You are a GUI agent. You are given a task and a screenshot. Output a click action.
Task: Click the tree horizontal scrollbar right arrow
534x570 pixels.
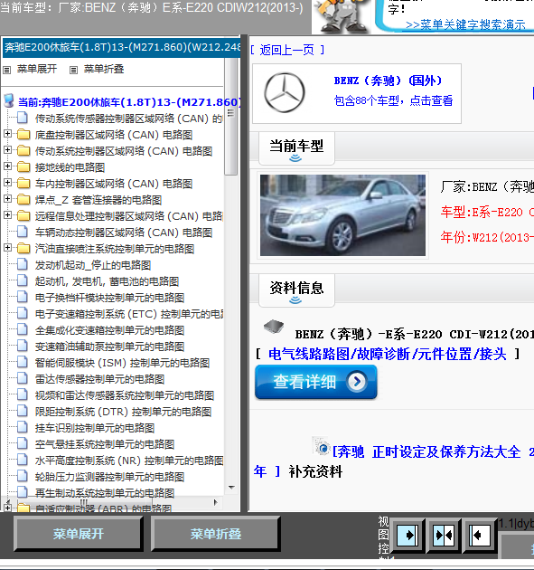click(x=216, y=502)
